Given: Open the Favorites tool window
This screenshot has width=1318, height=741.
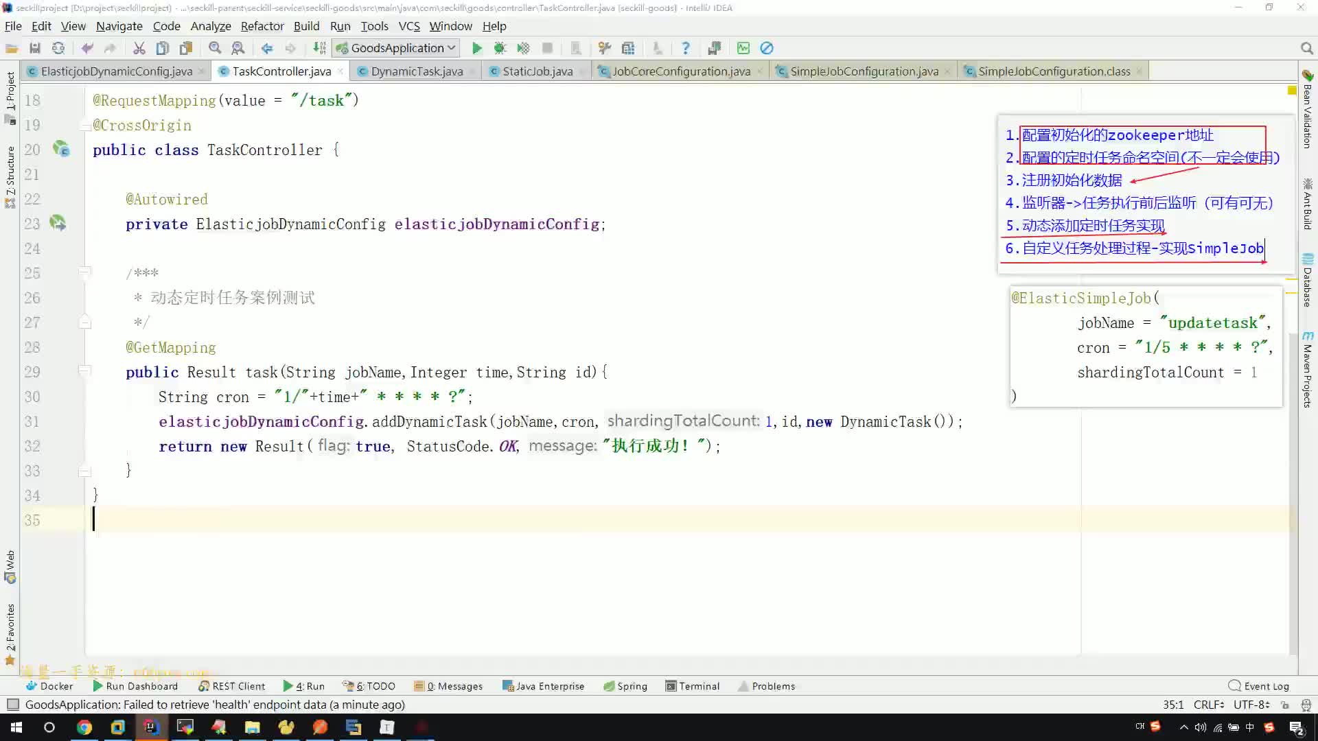Looking at the screenshot, I should point(10,633).
